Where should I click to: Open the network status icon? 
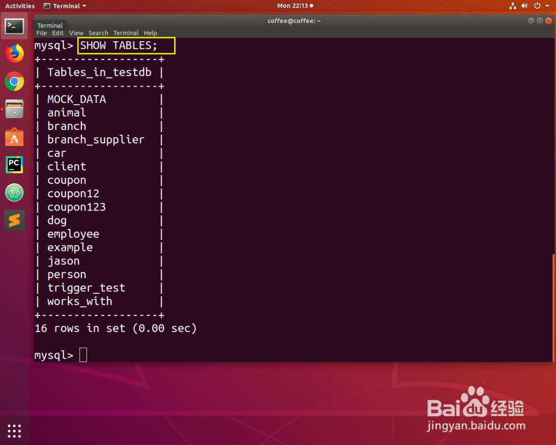[513, 6]
